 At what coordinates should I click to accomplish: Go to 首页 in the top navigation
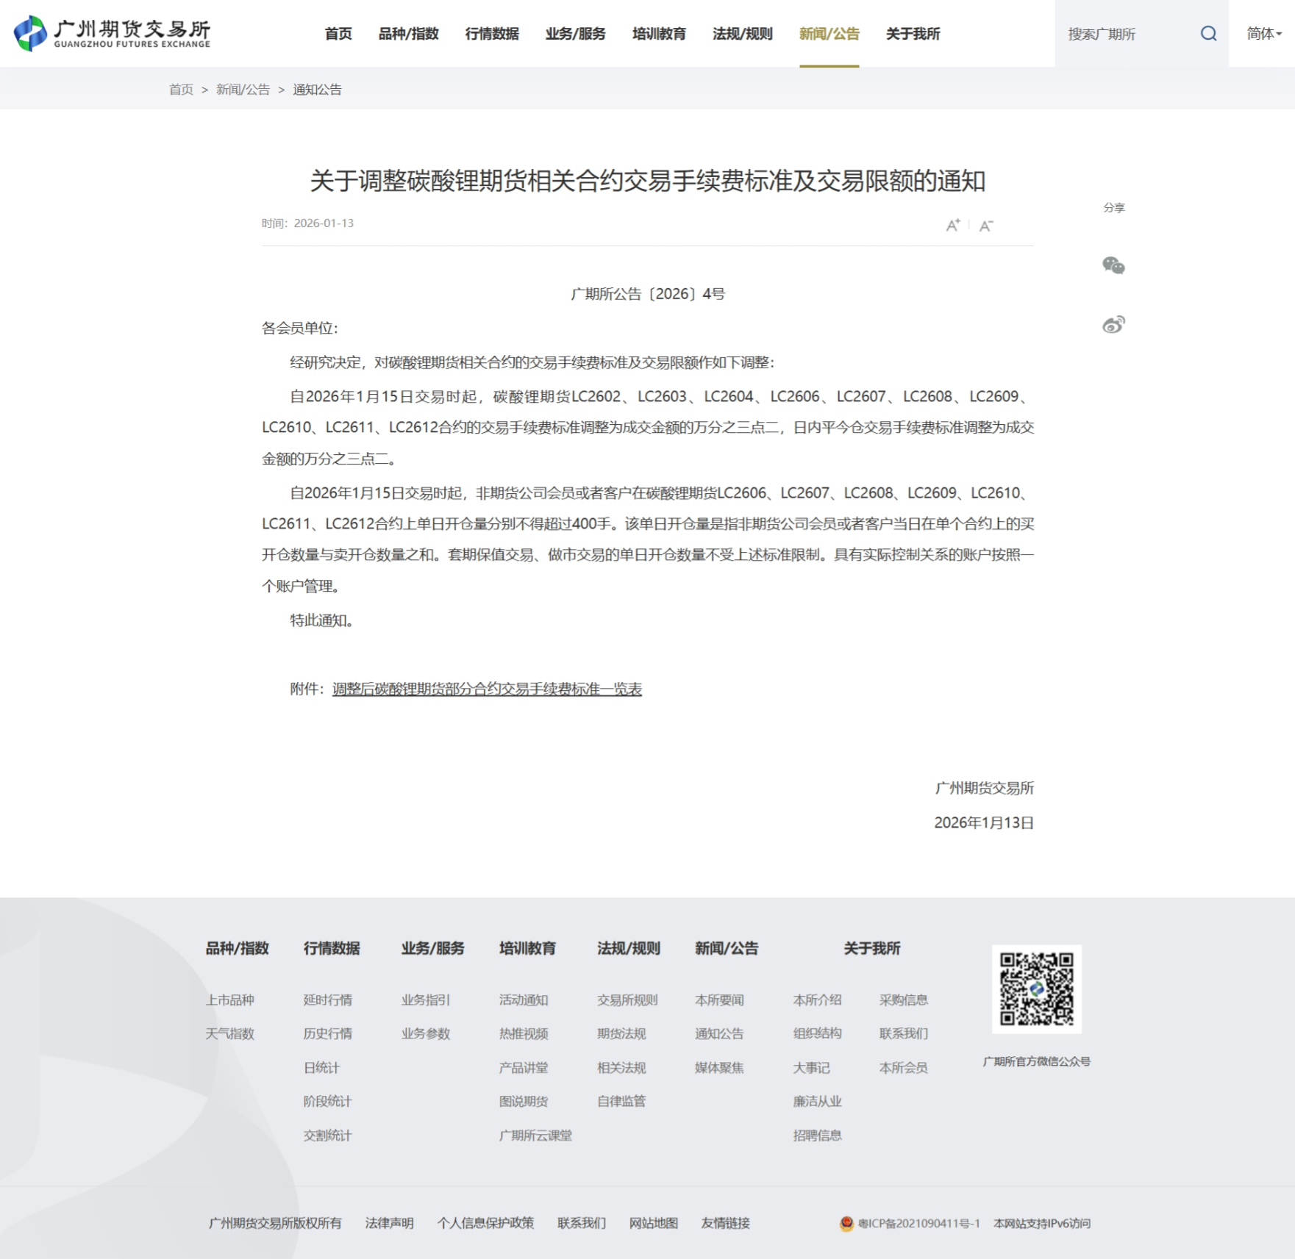point(338,34)
